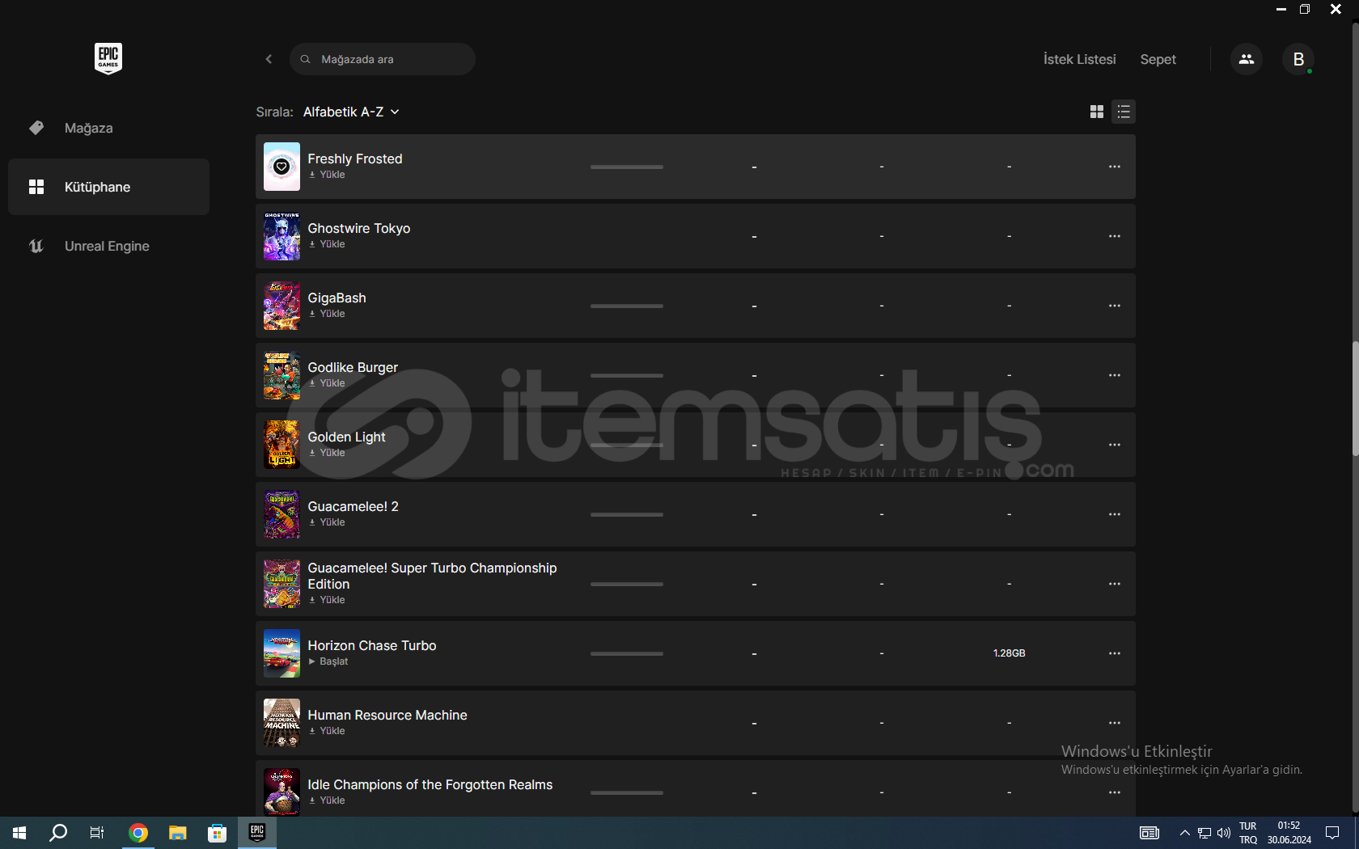Open options menu for Freshly Frosted

[x=1115, y=167]
